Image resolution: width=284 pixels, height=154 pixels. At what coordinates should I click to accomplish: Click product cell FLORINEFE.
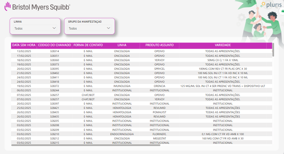click(159, 134)
